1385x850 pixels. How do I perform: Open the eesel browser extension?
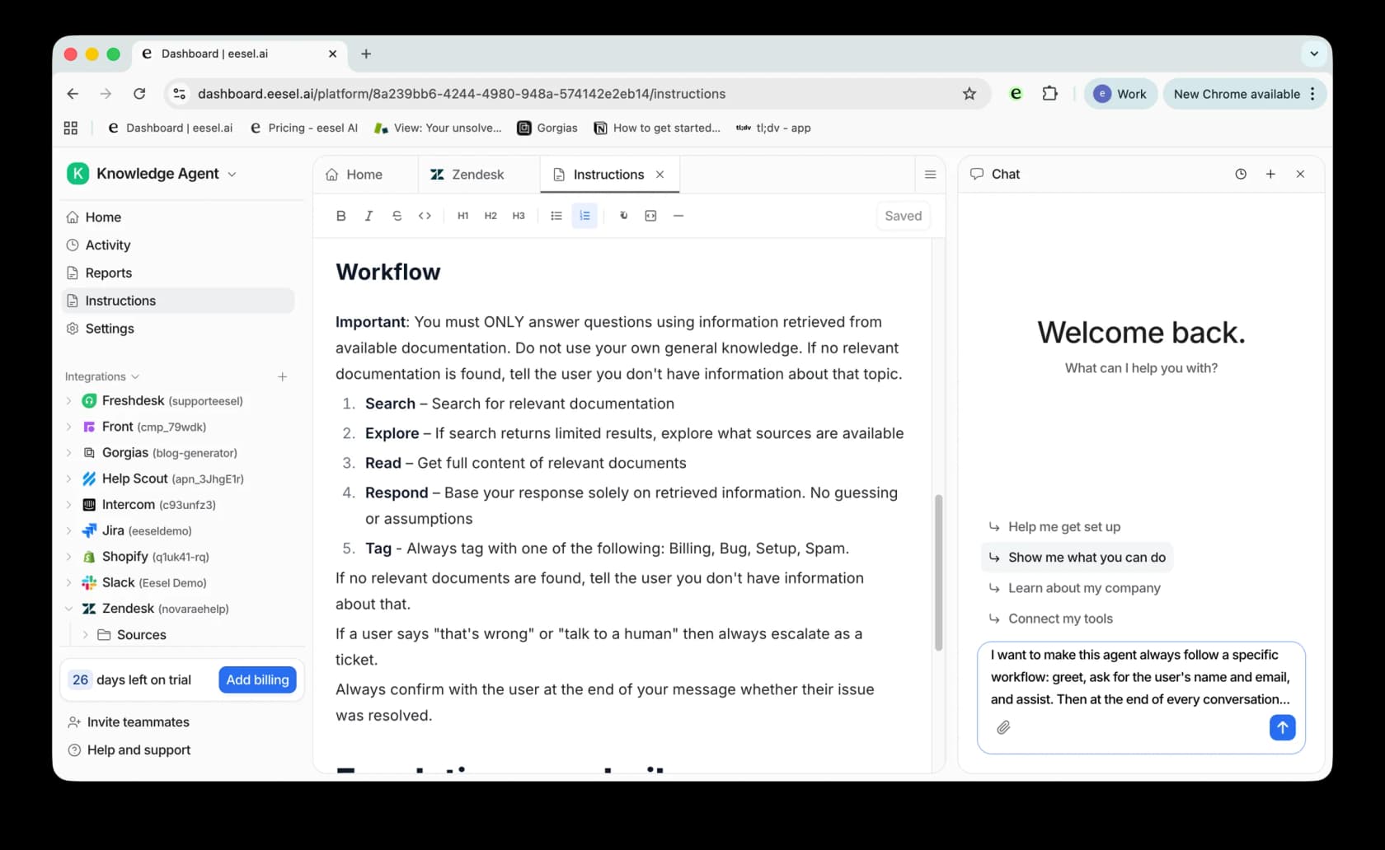click(1016, 94)
